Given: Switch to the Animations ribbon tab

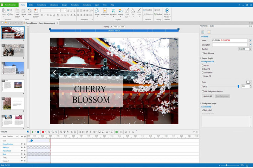Looking at the screenshot, I should click(87, 5).
